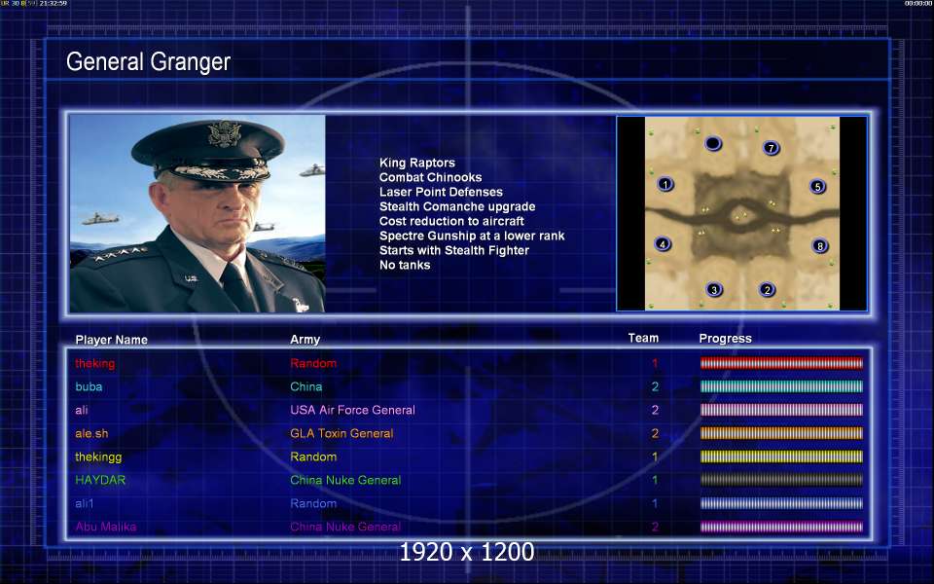Click ali1's Random army entry
The image size is (934, 584).
(x=313, y=503)
